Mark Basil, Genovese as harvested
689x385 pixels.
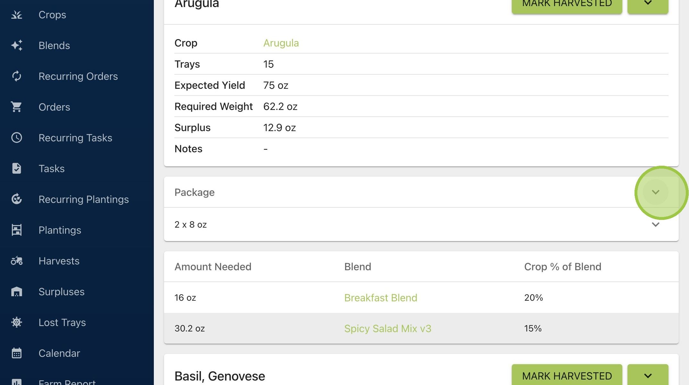click(x=567, y=375)
